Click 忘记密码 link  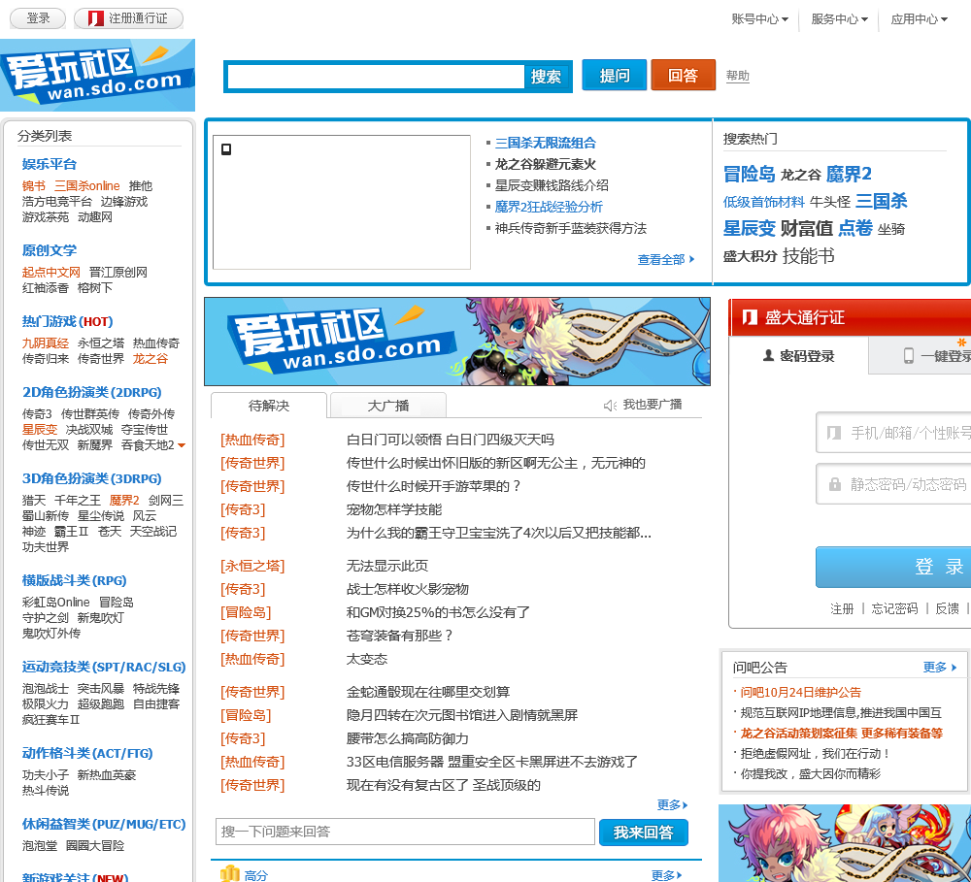click(895, 609)
